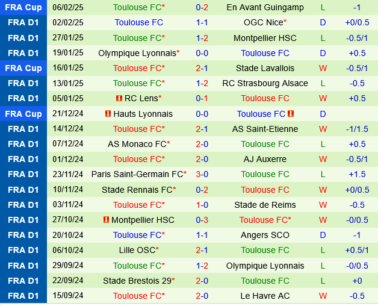378x306 pixels.
Task: Open the RC Strasbourg Alsace team link
Action: pos(265,83)
